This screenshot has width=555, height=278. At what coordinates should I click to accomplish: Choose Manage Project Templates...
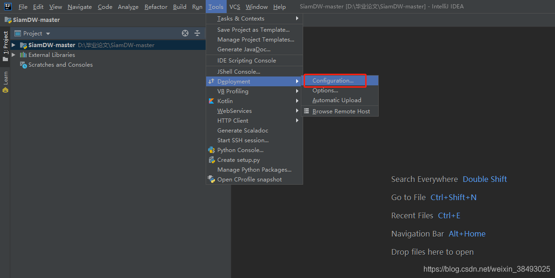[254, 40]
